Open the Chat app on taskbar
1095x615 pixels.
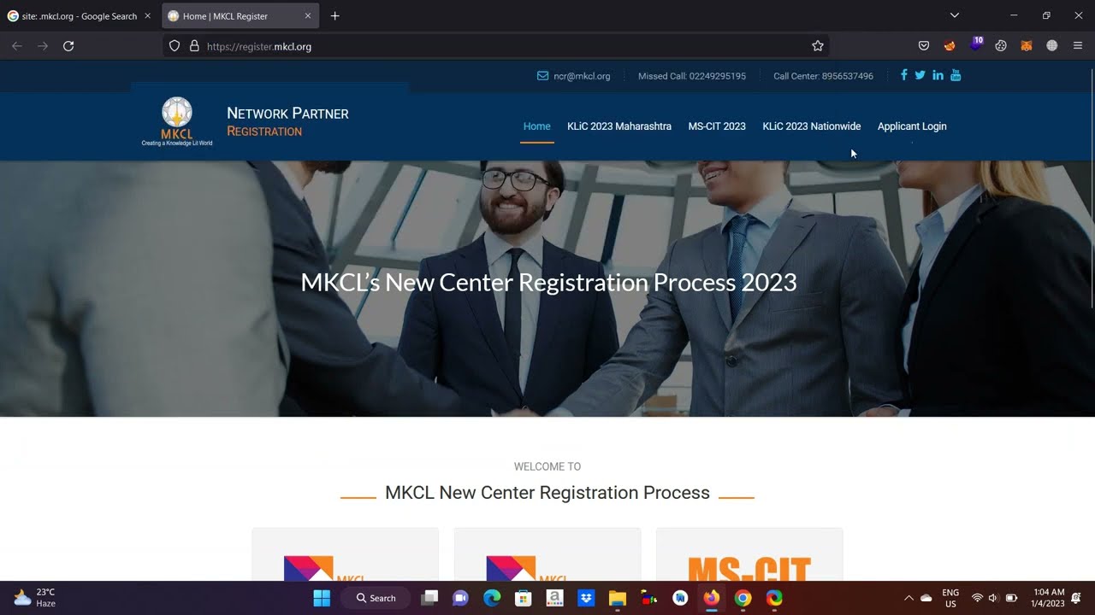(x=460, y=598)
